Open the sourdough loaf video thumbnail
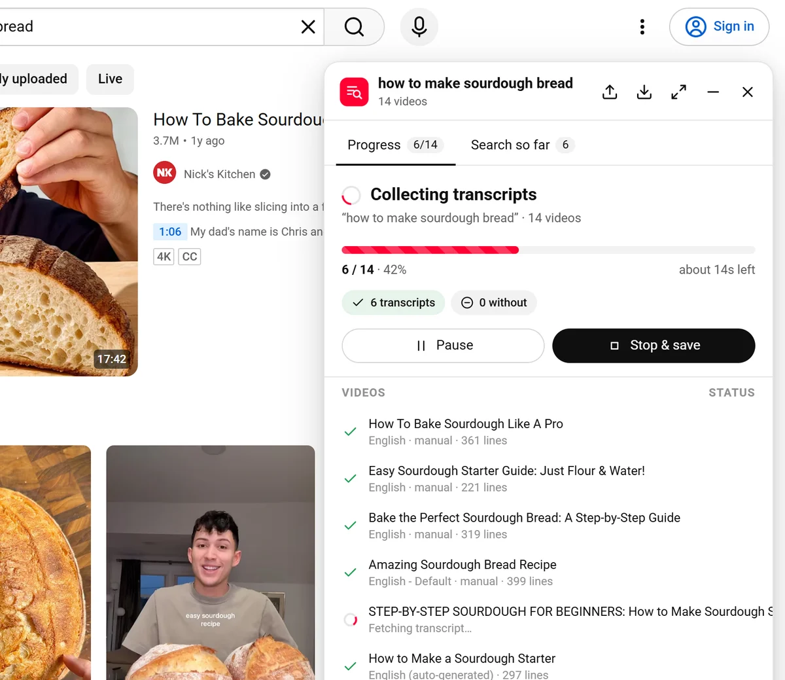 pyautogui.click(x=69, y=242)
